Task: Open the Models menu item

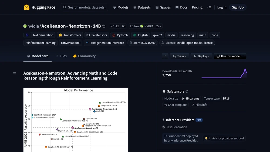Action: coord(121,7)
